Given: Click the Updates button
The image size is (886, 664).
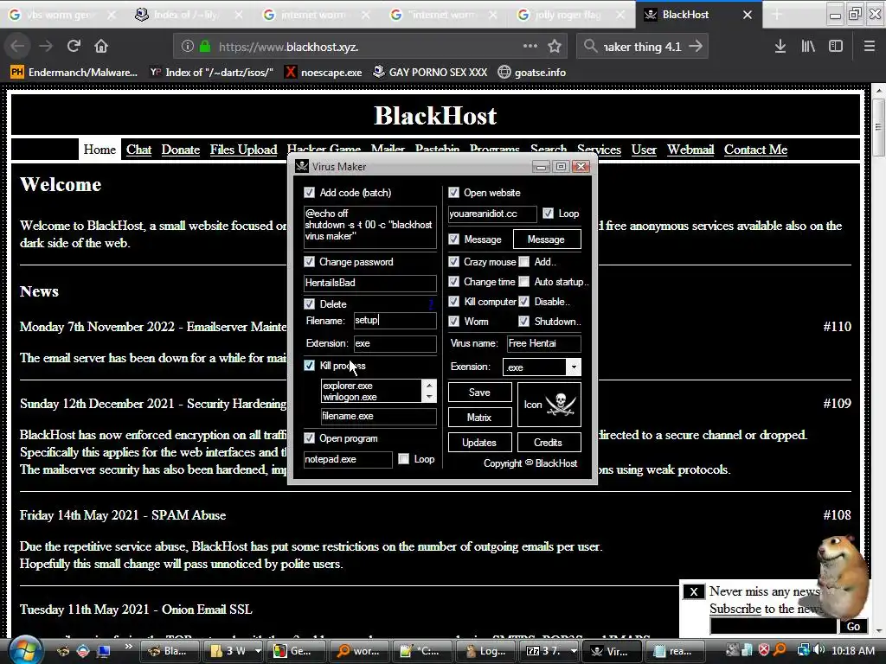Looking at the screenshot, I should [x=479, y=443].
